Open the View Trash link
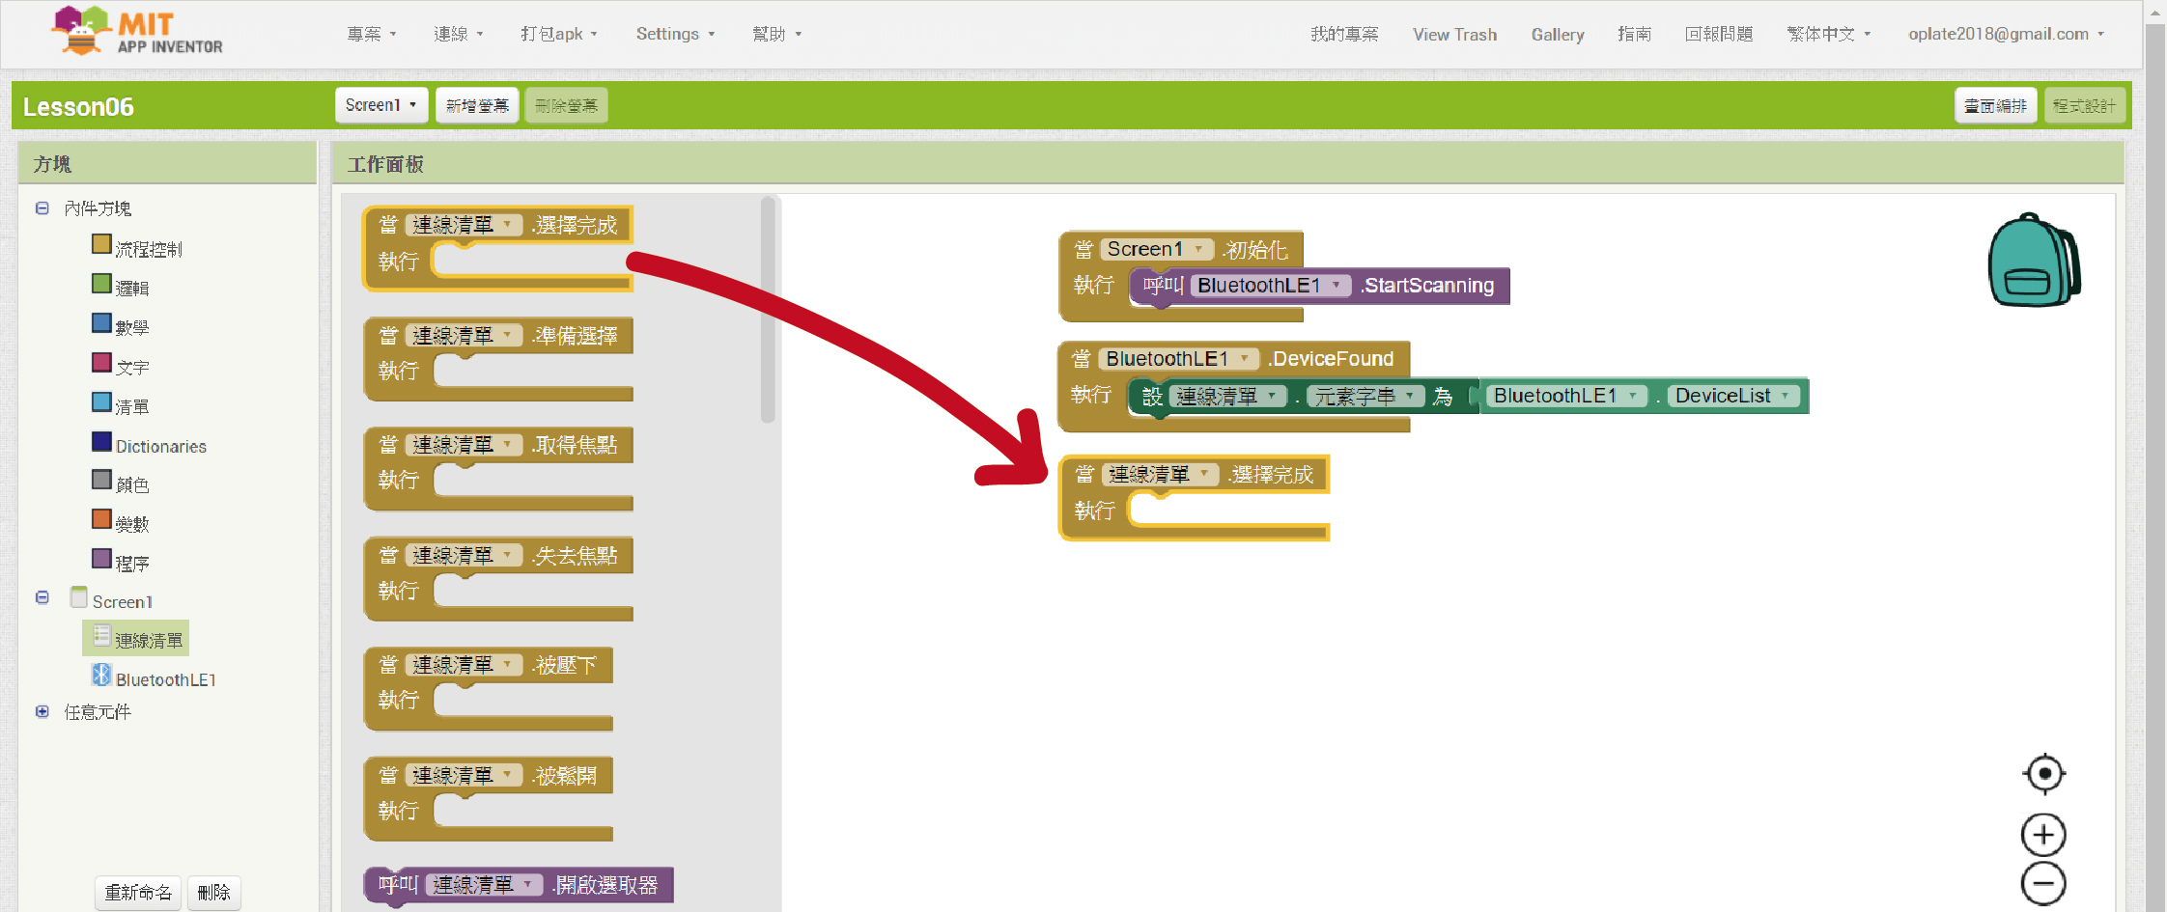Screen dimensions: 2167x912 [1454, 34]
